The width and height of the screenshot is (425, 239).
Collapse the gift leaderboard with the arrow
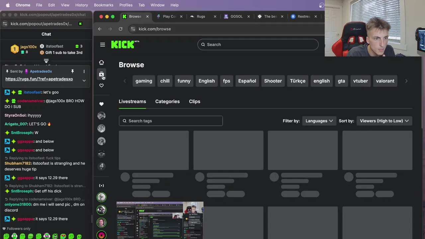46,61
